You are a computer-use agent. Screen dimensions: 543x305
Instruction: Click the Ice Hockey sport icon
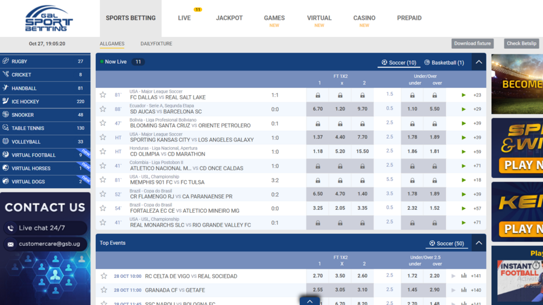click(5, 101)
